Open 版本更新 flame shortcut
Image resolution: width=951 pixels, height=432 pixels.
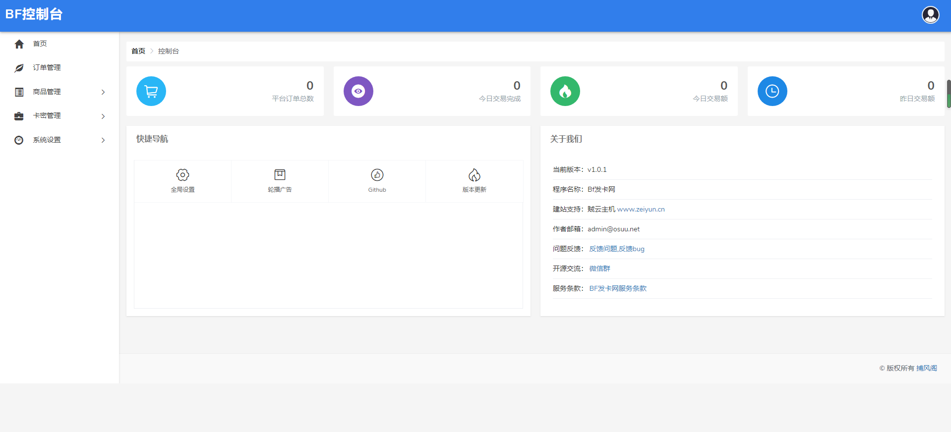point(474,175)
